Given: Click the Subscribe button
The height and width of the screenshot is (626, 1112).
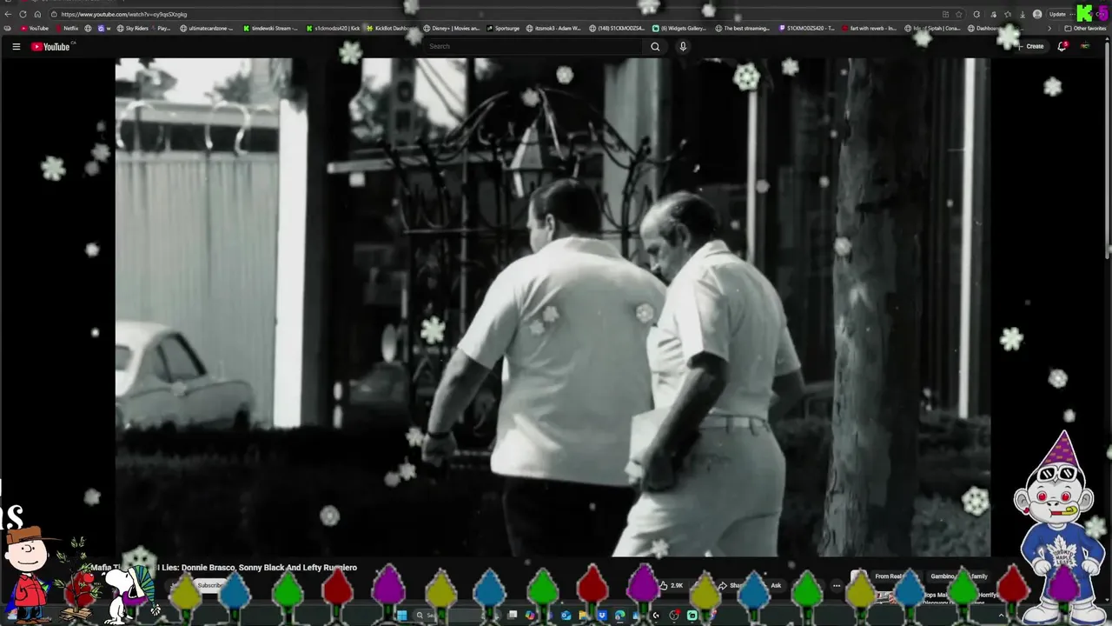Looking at the screenshot, I should [x=209, y=585].
